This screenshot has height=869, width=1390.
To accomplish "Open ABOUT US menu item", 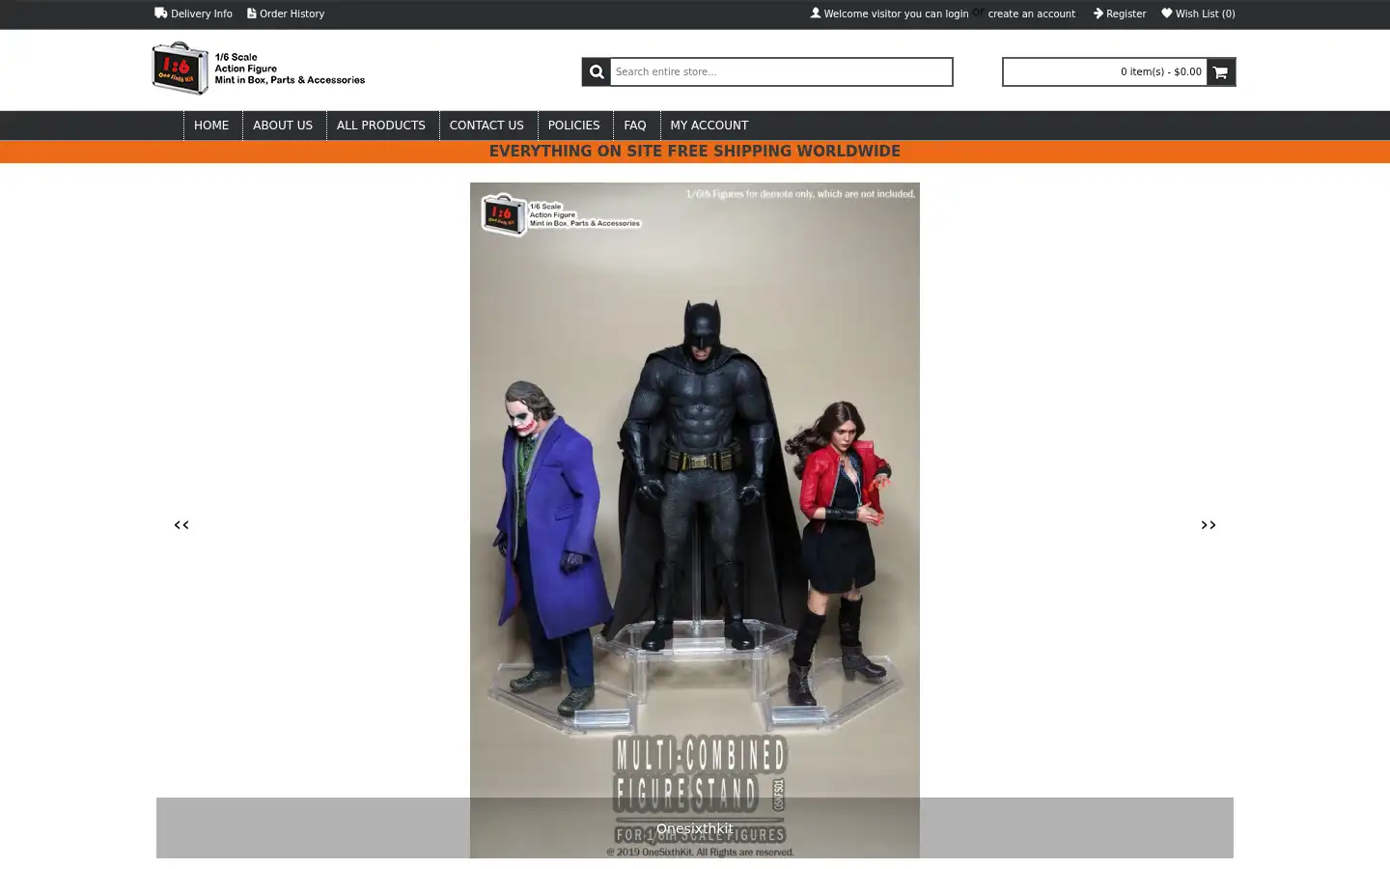I will click(283, 126).
